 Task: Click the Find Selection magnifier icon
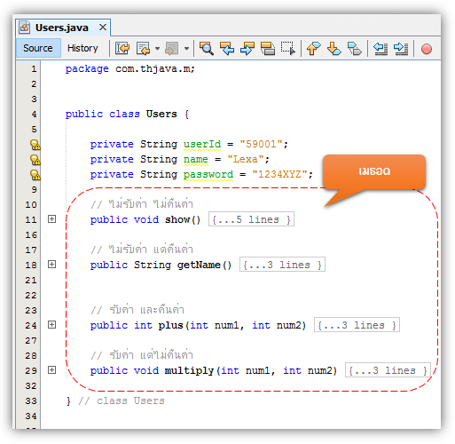(207, 48)
